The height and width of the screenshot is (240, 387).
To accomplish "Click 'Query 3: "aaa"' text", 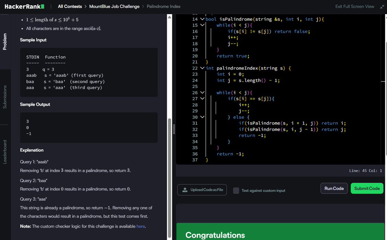I will pos(34,199).
